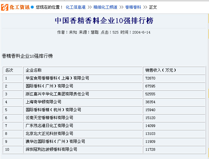The image size is (209, 159).
Task: Click the 上海奇华顿有限公司 entry
Action: pos(43,102)
